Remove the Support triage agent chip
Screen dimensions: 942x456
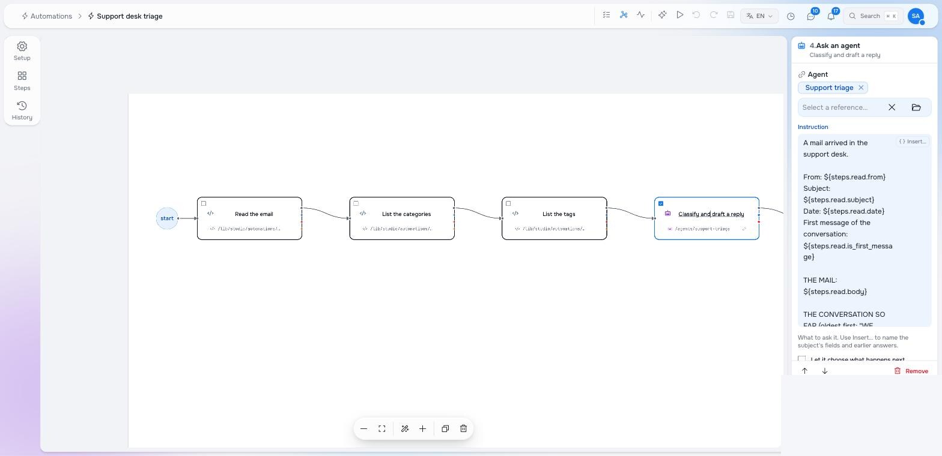tap(861, 88)
